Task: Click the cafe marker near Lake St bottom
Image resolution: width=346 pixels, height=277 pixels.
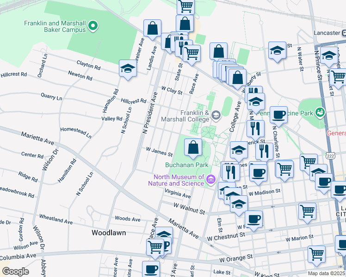Action: (151, 269)
